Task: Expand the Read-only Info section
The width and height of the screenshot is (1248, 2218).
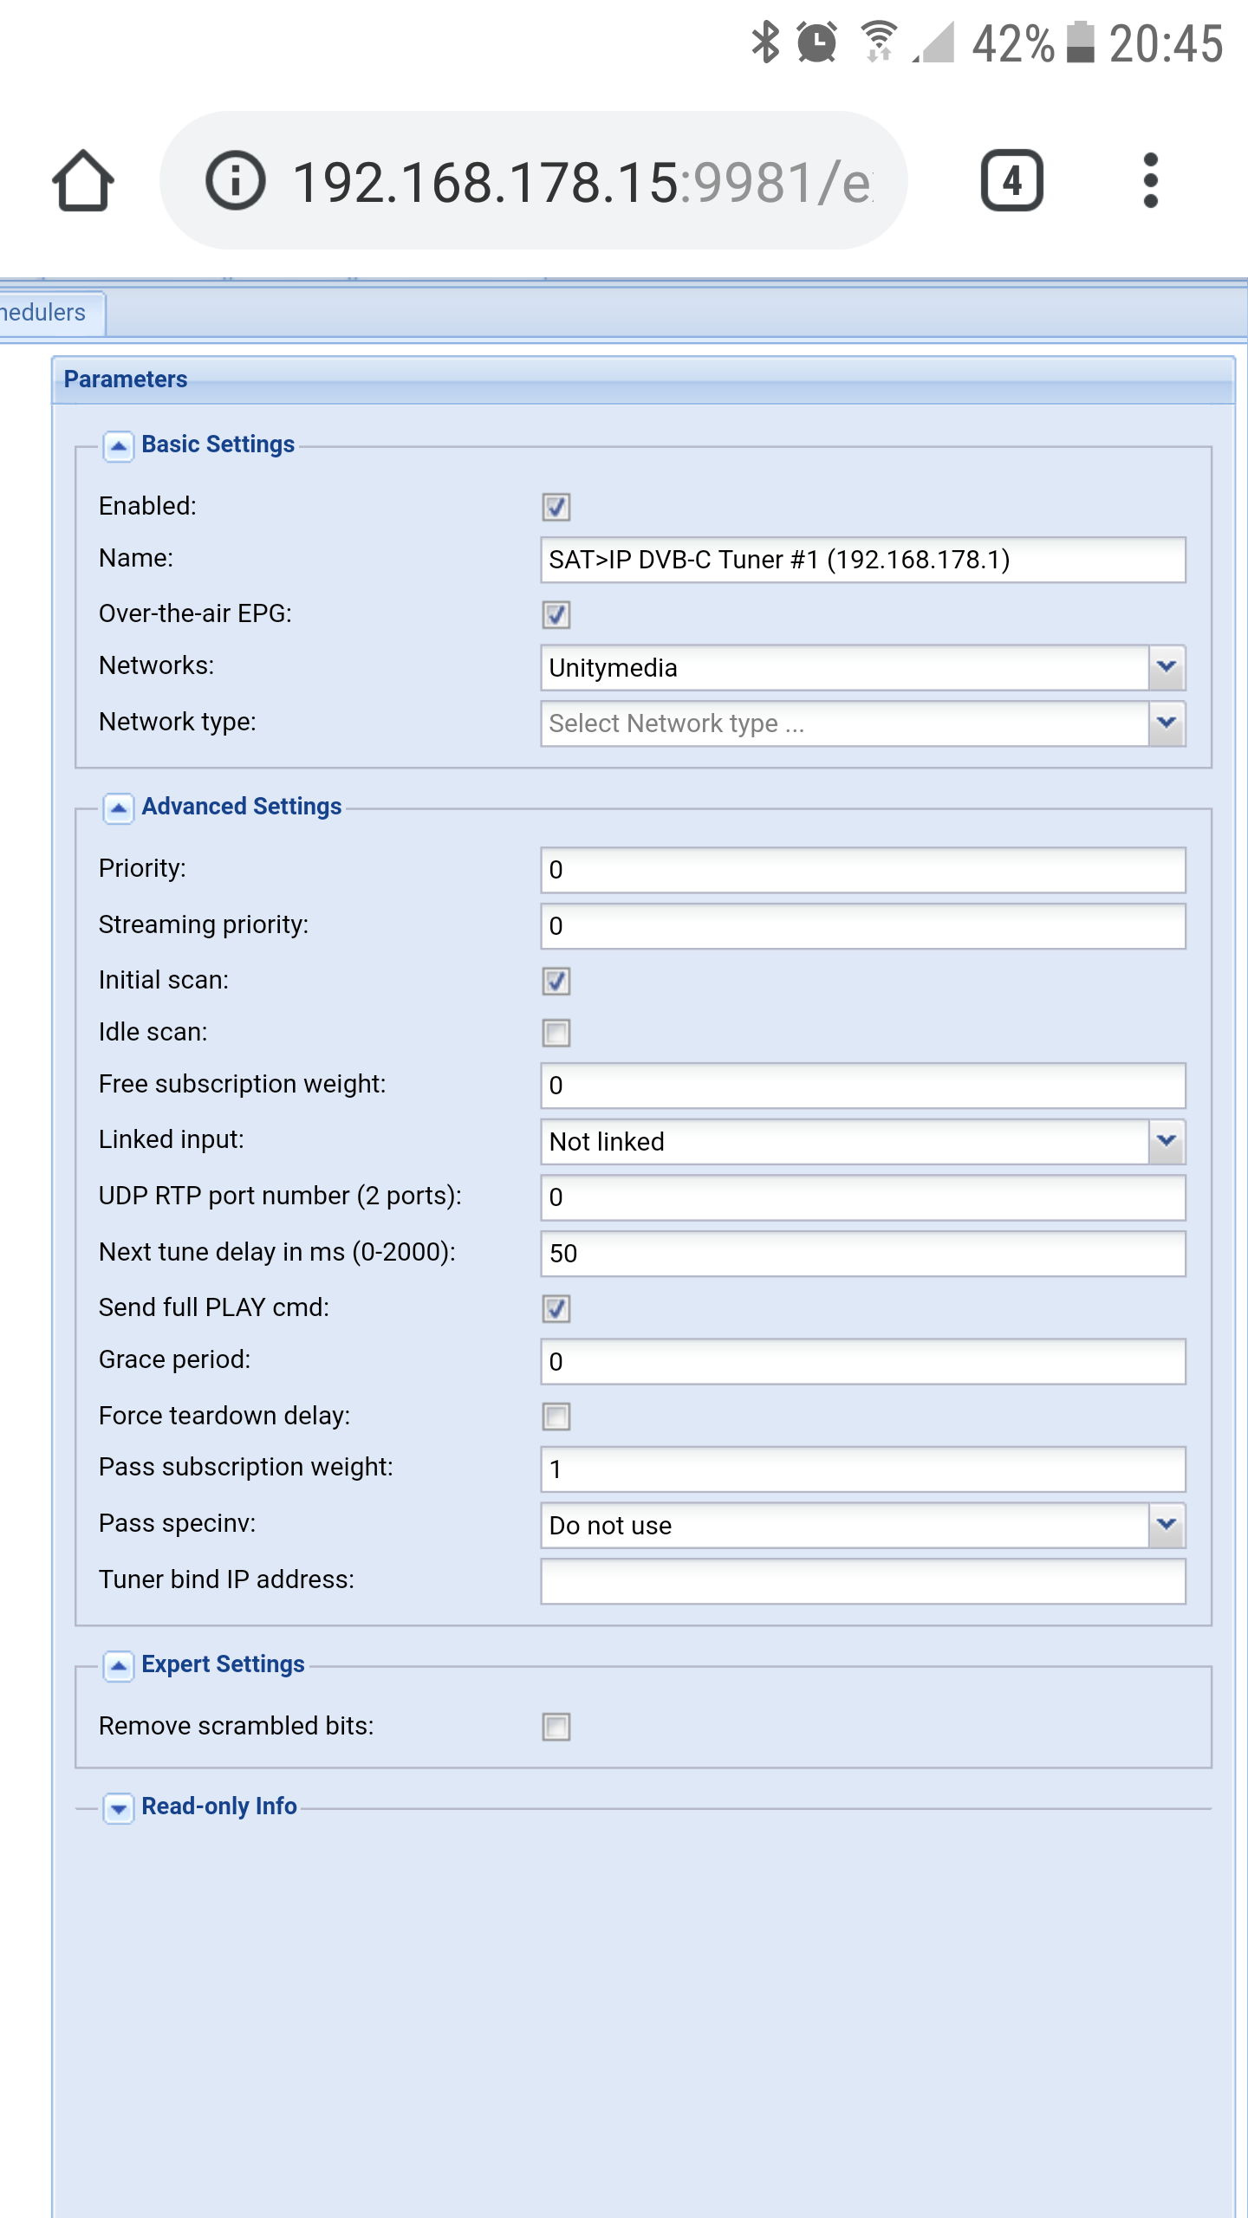Action: click(119, 1808)
